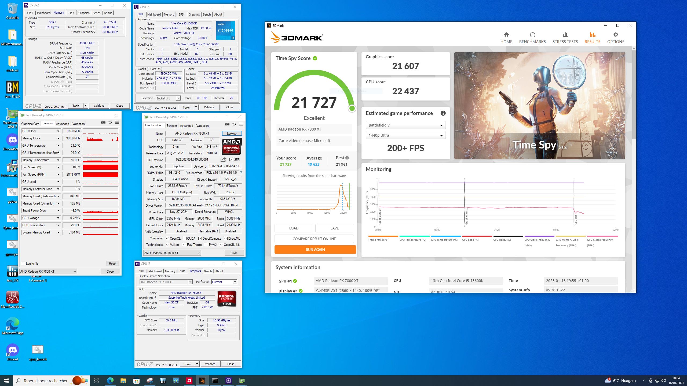Open File Explorer from taskbar

coord(123,380)
